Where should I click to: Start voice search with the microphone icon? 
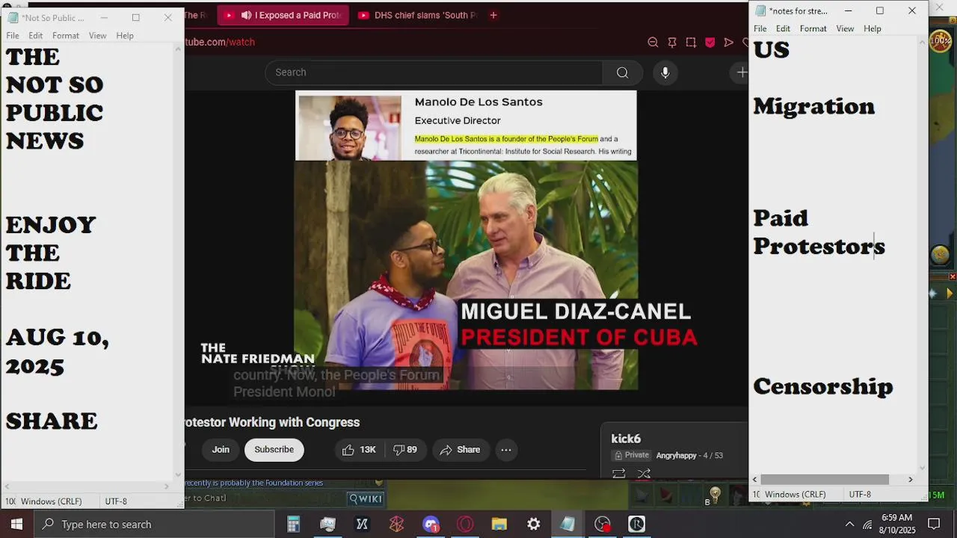click(x=665, y=72)
